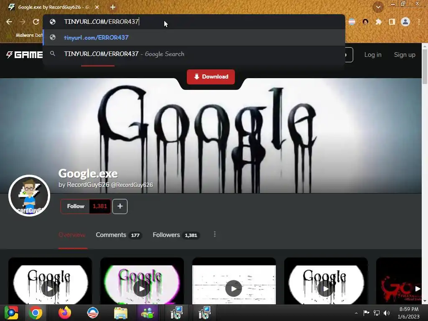
Task: Open the Extensions puzzle piece icon
Action: tap(378, 22)
